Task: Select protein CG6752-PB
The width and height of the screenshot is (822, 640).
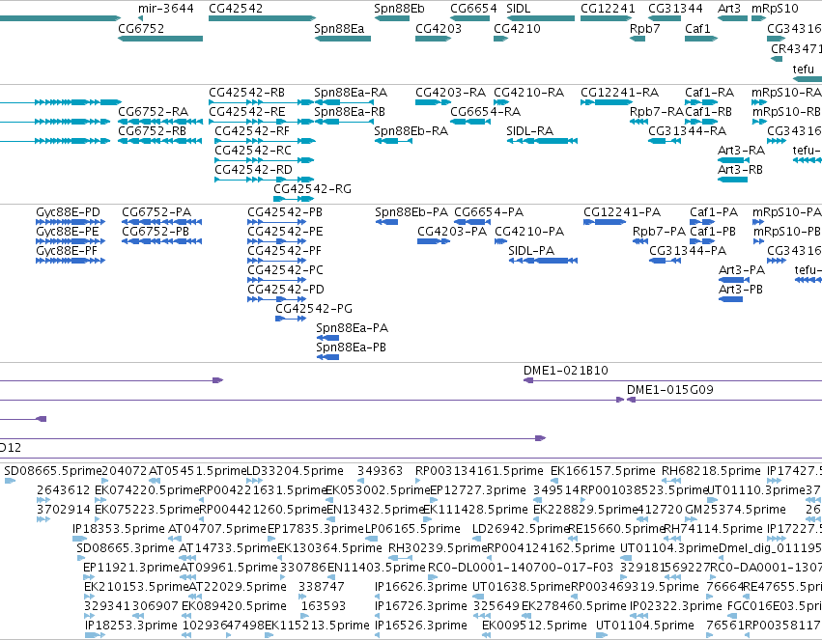Action: pos(161,241)
